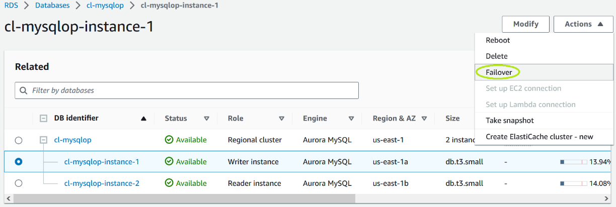The width and height of the screenshot is (616, 207).
Task: Collapse all rows via header expander
Action: click(x=44, y=119)
